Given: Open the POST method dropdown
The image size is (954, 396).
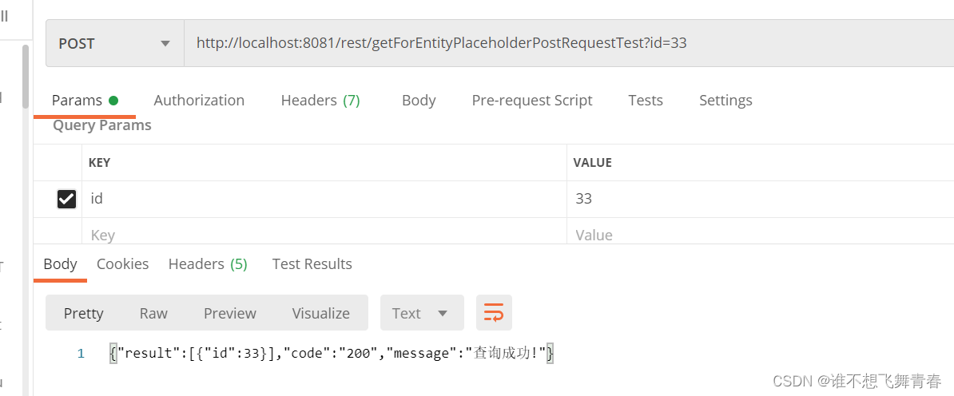Looking at the screenshot, I should (x=115, y=43).
